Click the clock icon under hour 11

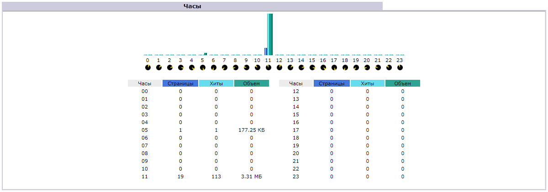(268, 67)
